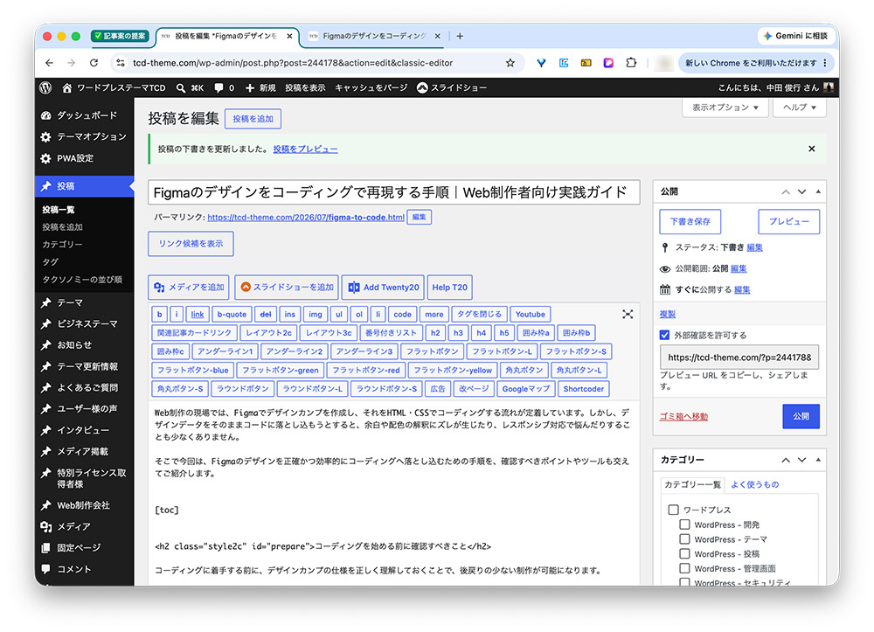This screenshot has width=874, height=632.
Task: Bookmark this page with the star icon
Action: click(x=510, y=63)
